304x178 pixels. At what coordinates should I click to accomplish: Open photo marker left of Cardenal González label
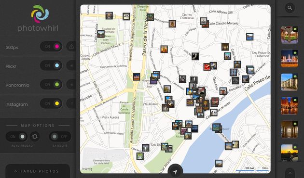point(223,91)
